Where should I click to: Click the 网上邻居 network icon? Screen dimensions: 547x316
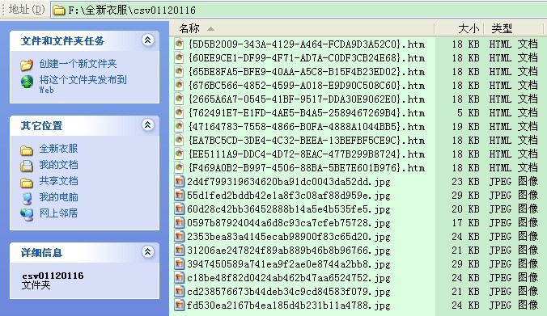click(x=27, y=213)
